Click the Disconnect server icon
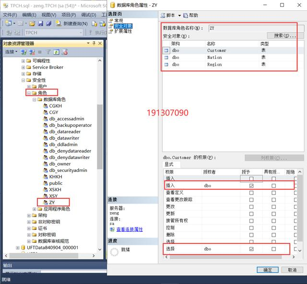The width and height of the screenshot is (307, 284). (32, 52)
